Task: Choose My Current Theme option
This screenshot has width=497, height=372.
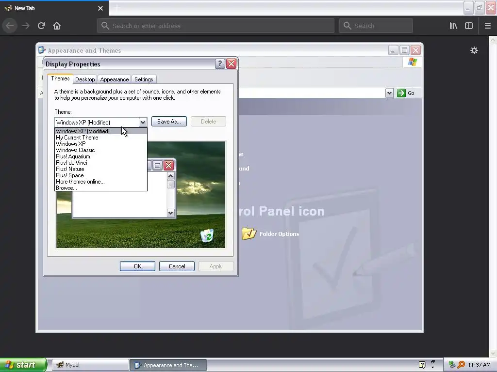Action: click(101, 137)
